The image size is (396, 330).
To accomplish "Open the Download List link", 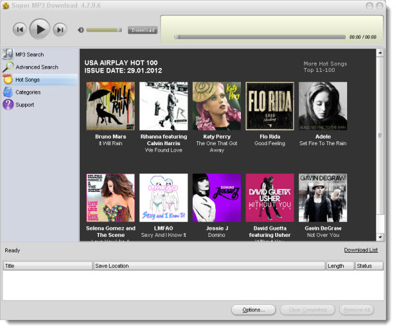I will [361, 250].
